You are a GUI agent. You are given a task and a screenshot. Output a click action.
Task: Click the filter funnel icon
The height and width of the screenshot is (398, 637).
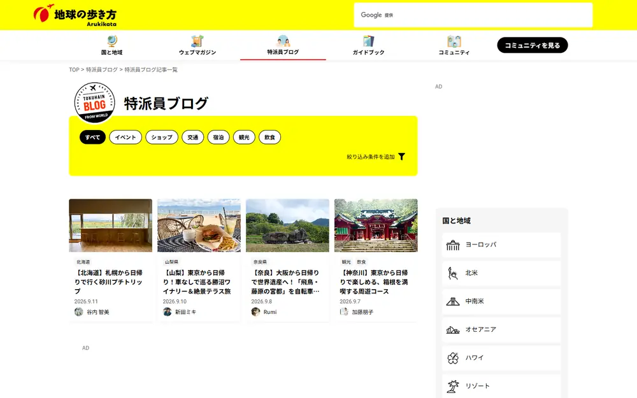click(401, 157)
